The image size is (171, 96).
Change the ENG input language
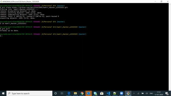[x=151, y=93]
